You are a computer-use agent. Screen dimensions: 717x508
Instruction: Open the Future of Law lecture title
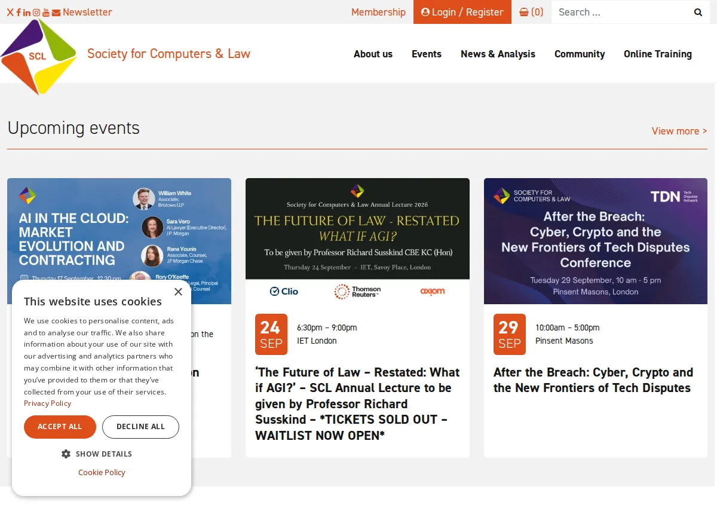[357, 404]
